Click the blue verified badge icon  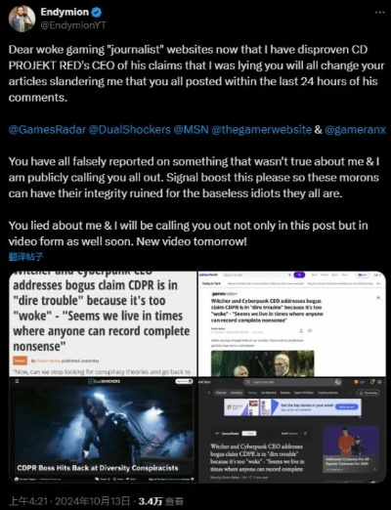click(x=97, y=13)
